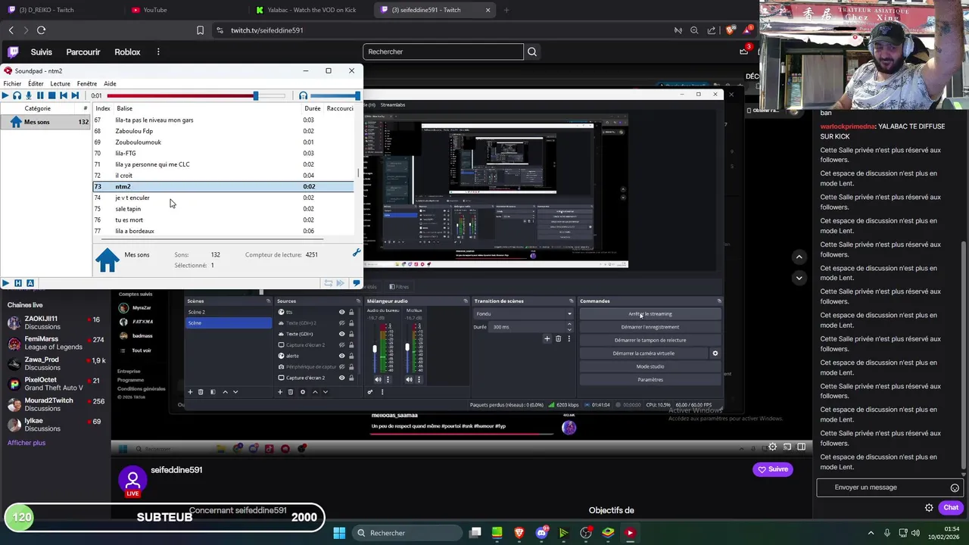Adjust 'Audio du bureau' volume fader
Viewport: 969px width, 545px height.
tap(375, 350)
